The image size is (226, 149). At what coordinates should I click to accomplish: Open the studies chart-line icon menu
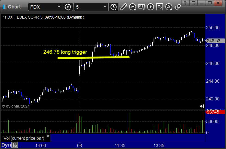pos(133,7)
